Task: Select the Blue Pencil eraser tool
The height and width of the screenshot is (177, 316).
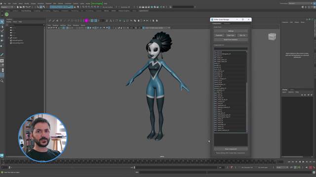Action: click(57, 21)
